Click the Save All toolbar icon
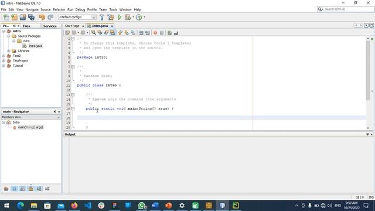375x211 pixels. (x=31, y=17)
